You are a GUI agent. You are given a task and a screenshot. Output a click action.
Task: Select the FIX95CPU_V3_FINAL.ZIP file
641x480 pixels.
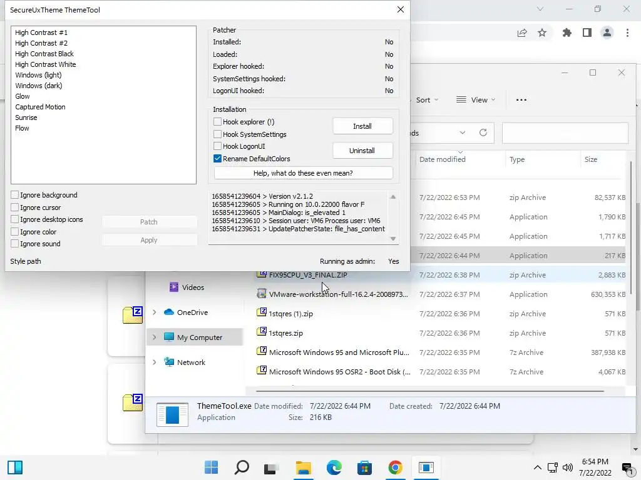click(x=308, y=275)
